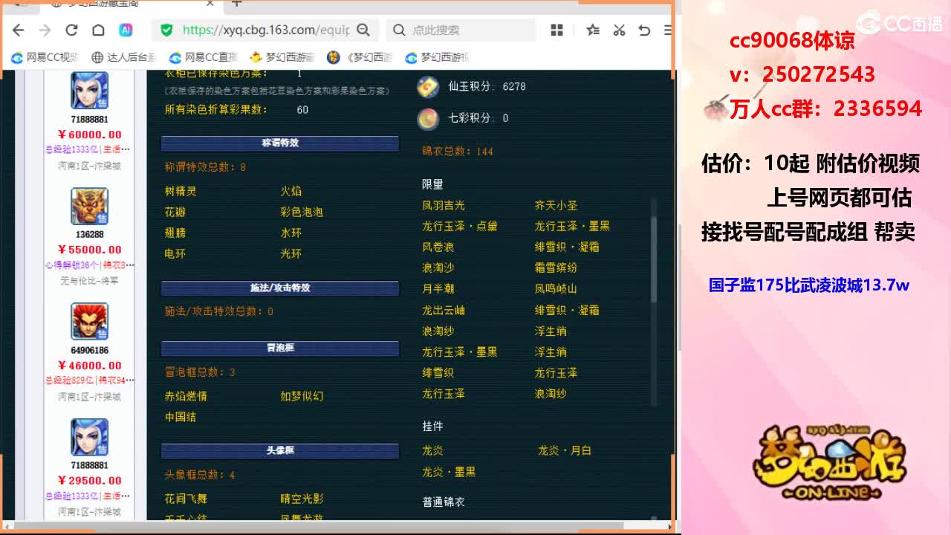Open the extensions grid icon

pyautogui.click(x=556, y=30)
